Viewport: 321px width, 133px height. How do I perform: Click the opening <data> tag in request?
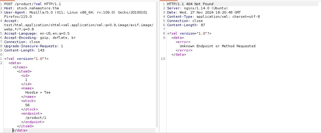click(15, 63)
